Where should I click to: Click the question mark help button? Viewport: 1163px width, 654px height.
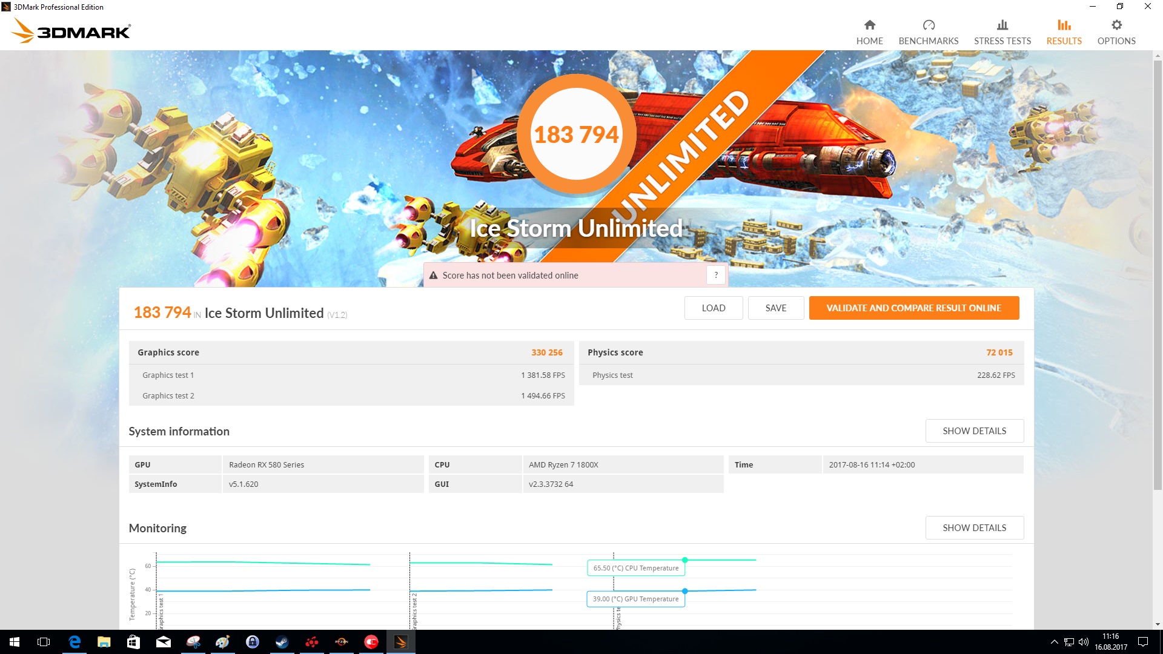click(716, 275)
